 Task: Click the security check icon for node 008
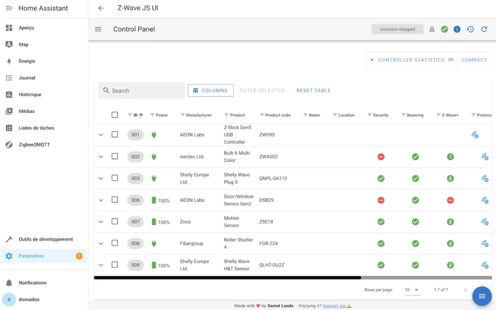381,243
